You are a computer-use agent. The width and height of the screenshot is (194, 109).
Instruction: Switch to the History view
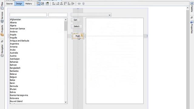pyautogui.click(x=28, y=4)
